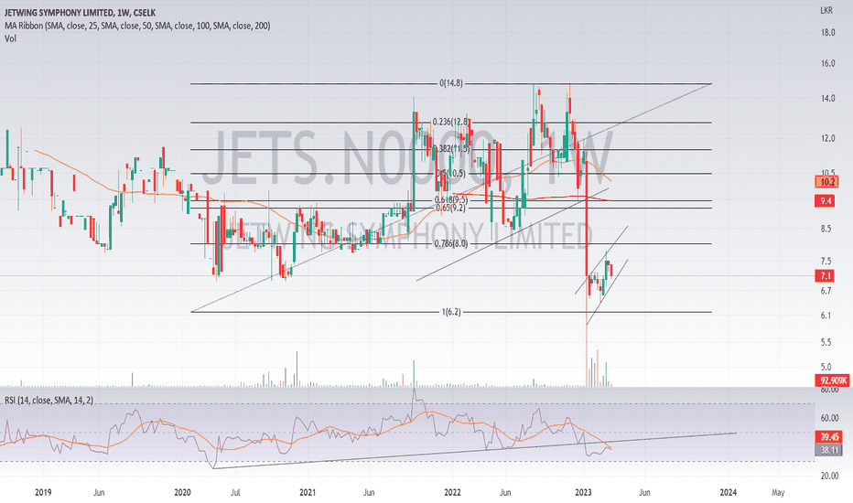Click the 0.236(12.8) Fibonacci level label
The height and width of the screenshot is (503, 853).
point(450,123)
